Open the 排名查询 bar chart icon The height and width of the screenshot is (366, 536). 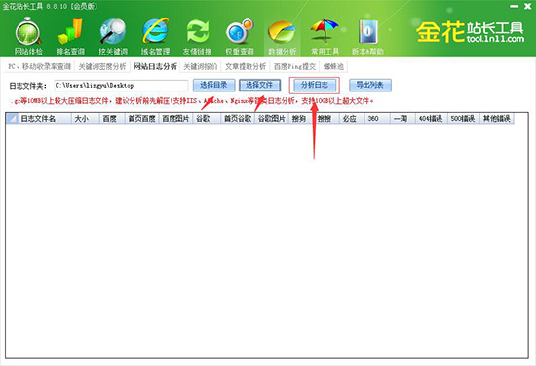(x=70, y=36)
